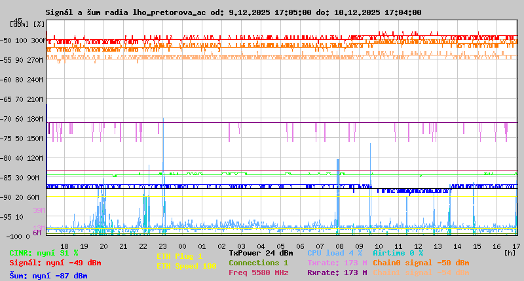This screenshot has height=281, width=524.
Task: Click the '-70' dBm y-axis label
Action: (x=6, y=119)
